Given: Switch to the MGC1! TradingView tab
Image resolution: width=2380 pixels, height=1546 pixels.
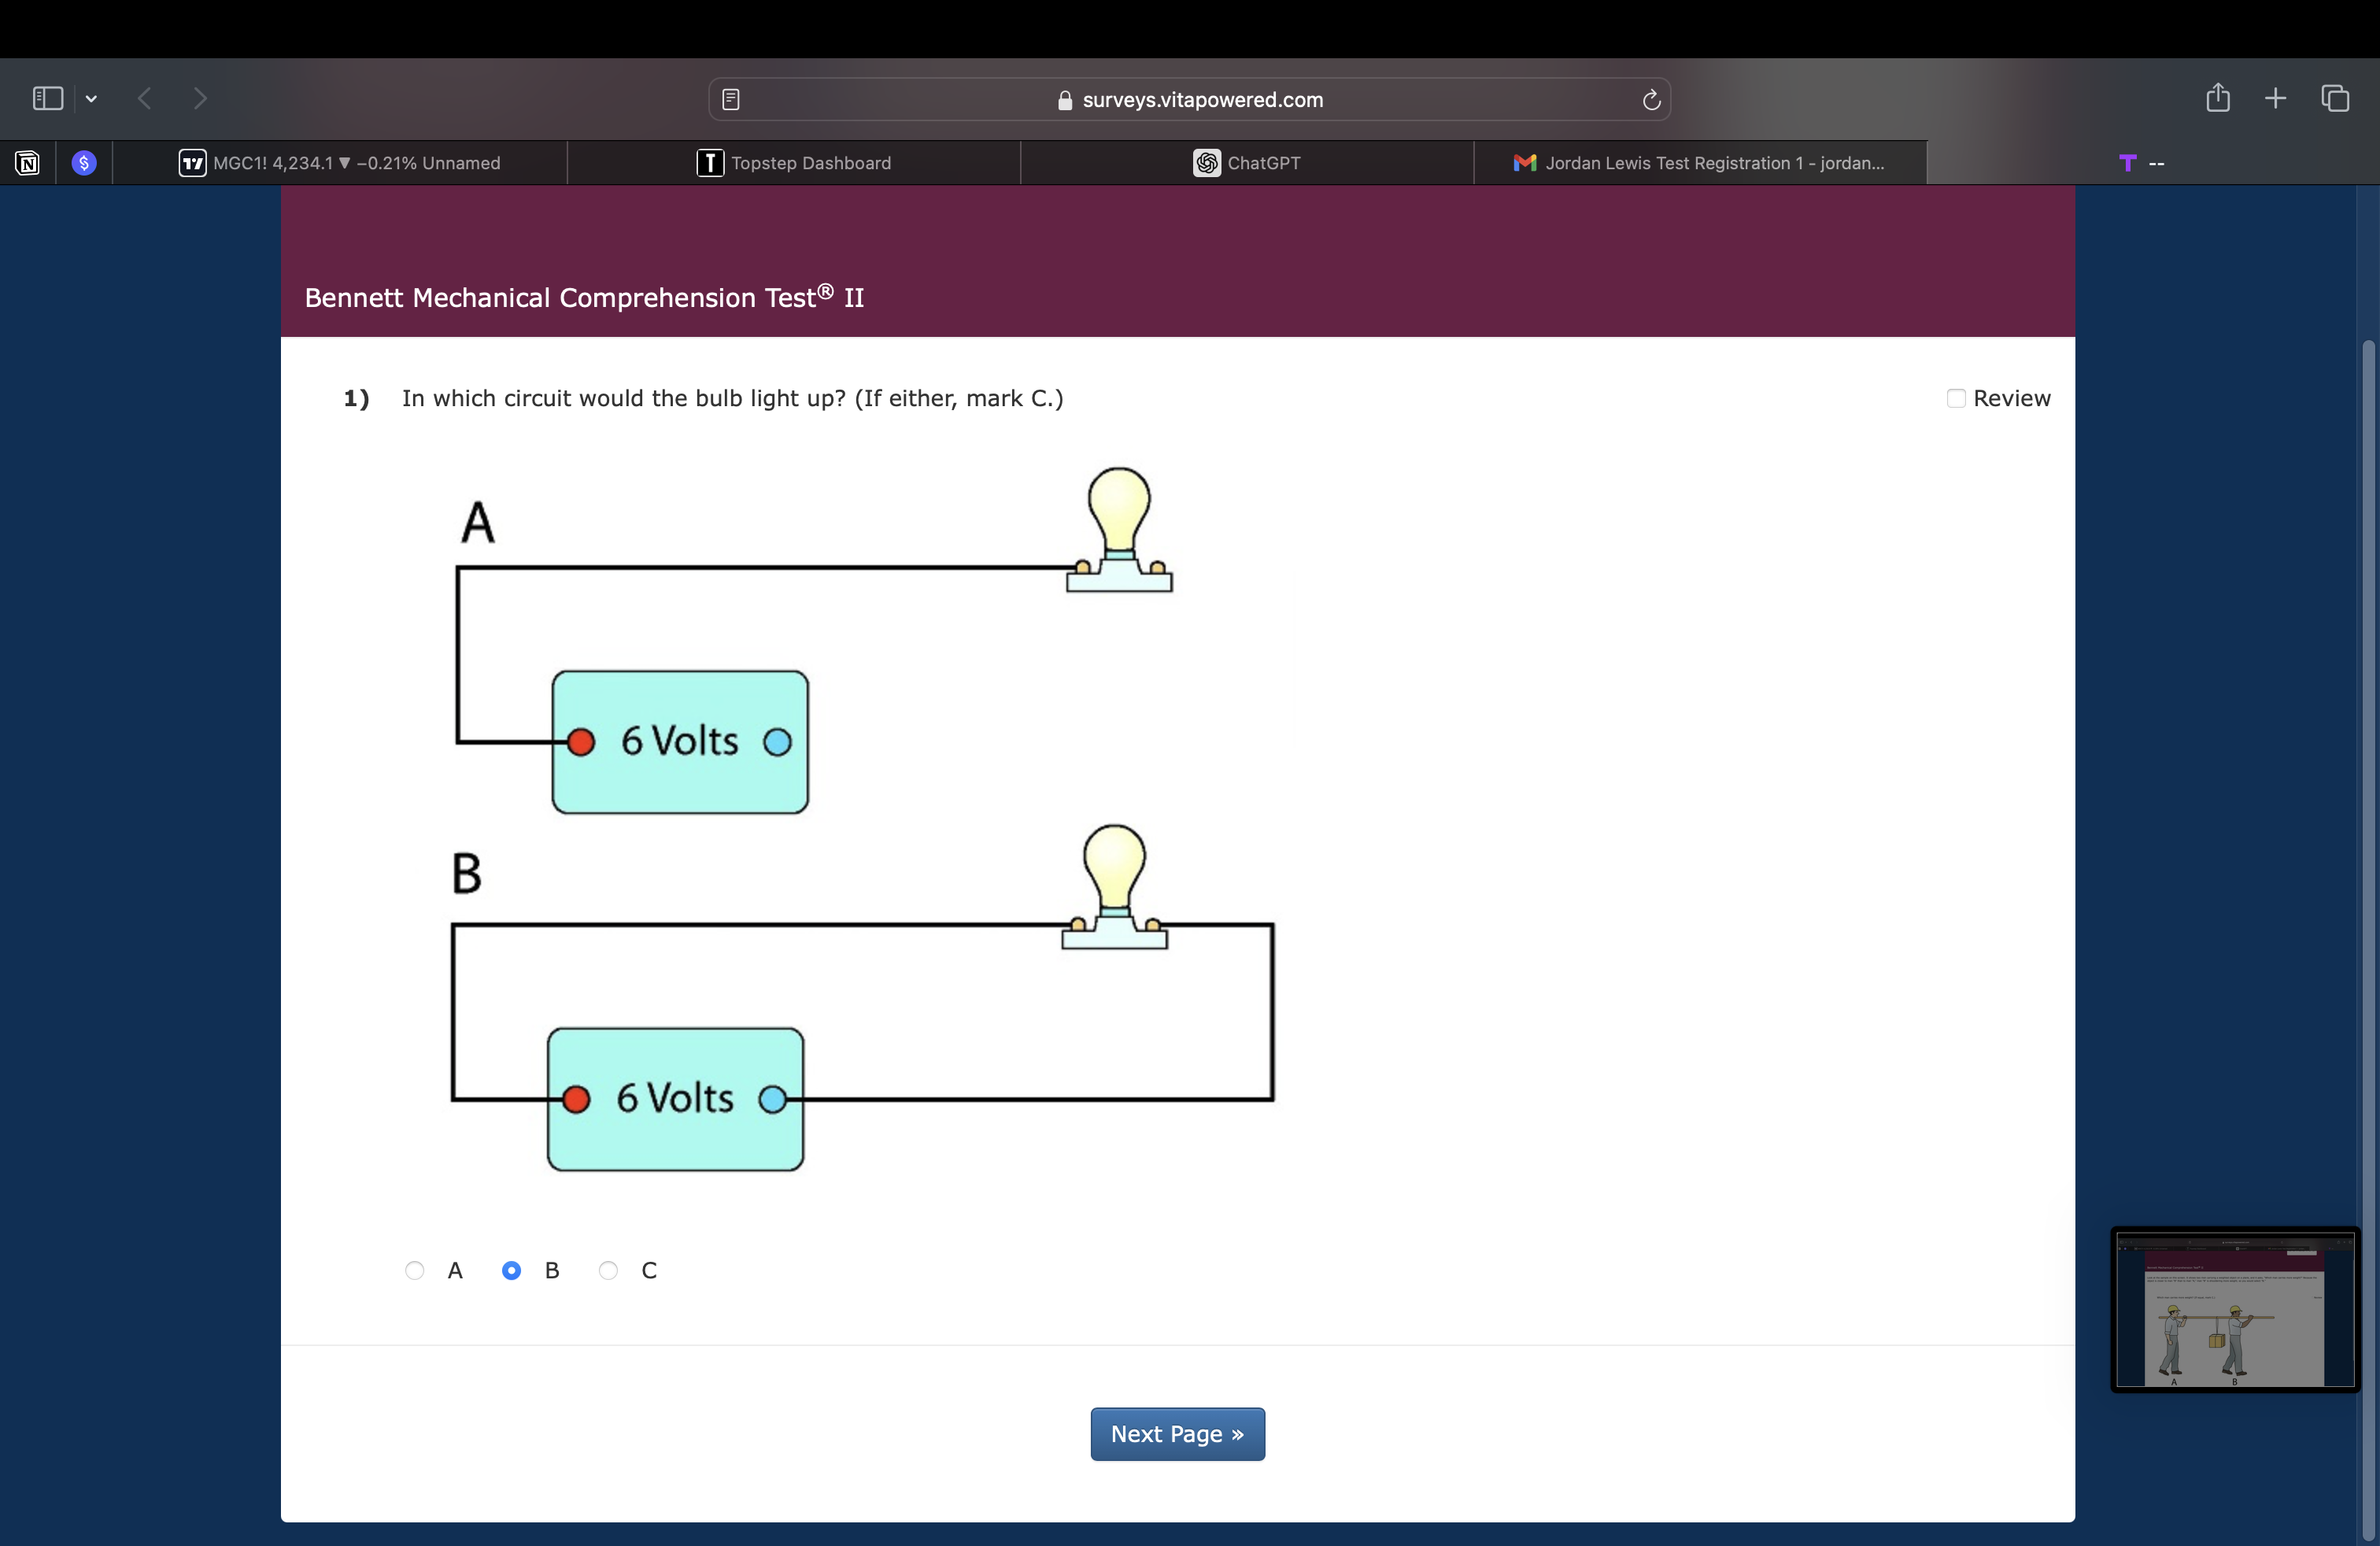Looking at the screenshot, I should tap(340, 163).
